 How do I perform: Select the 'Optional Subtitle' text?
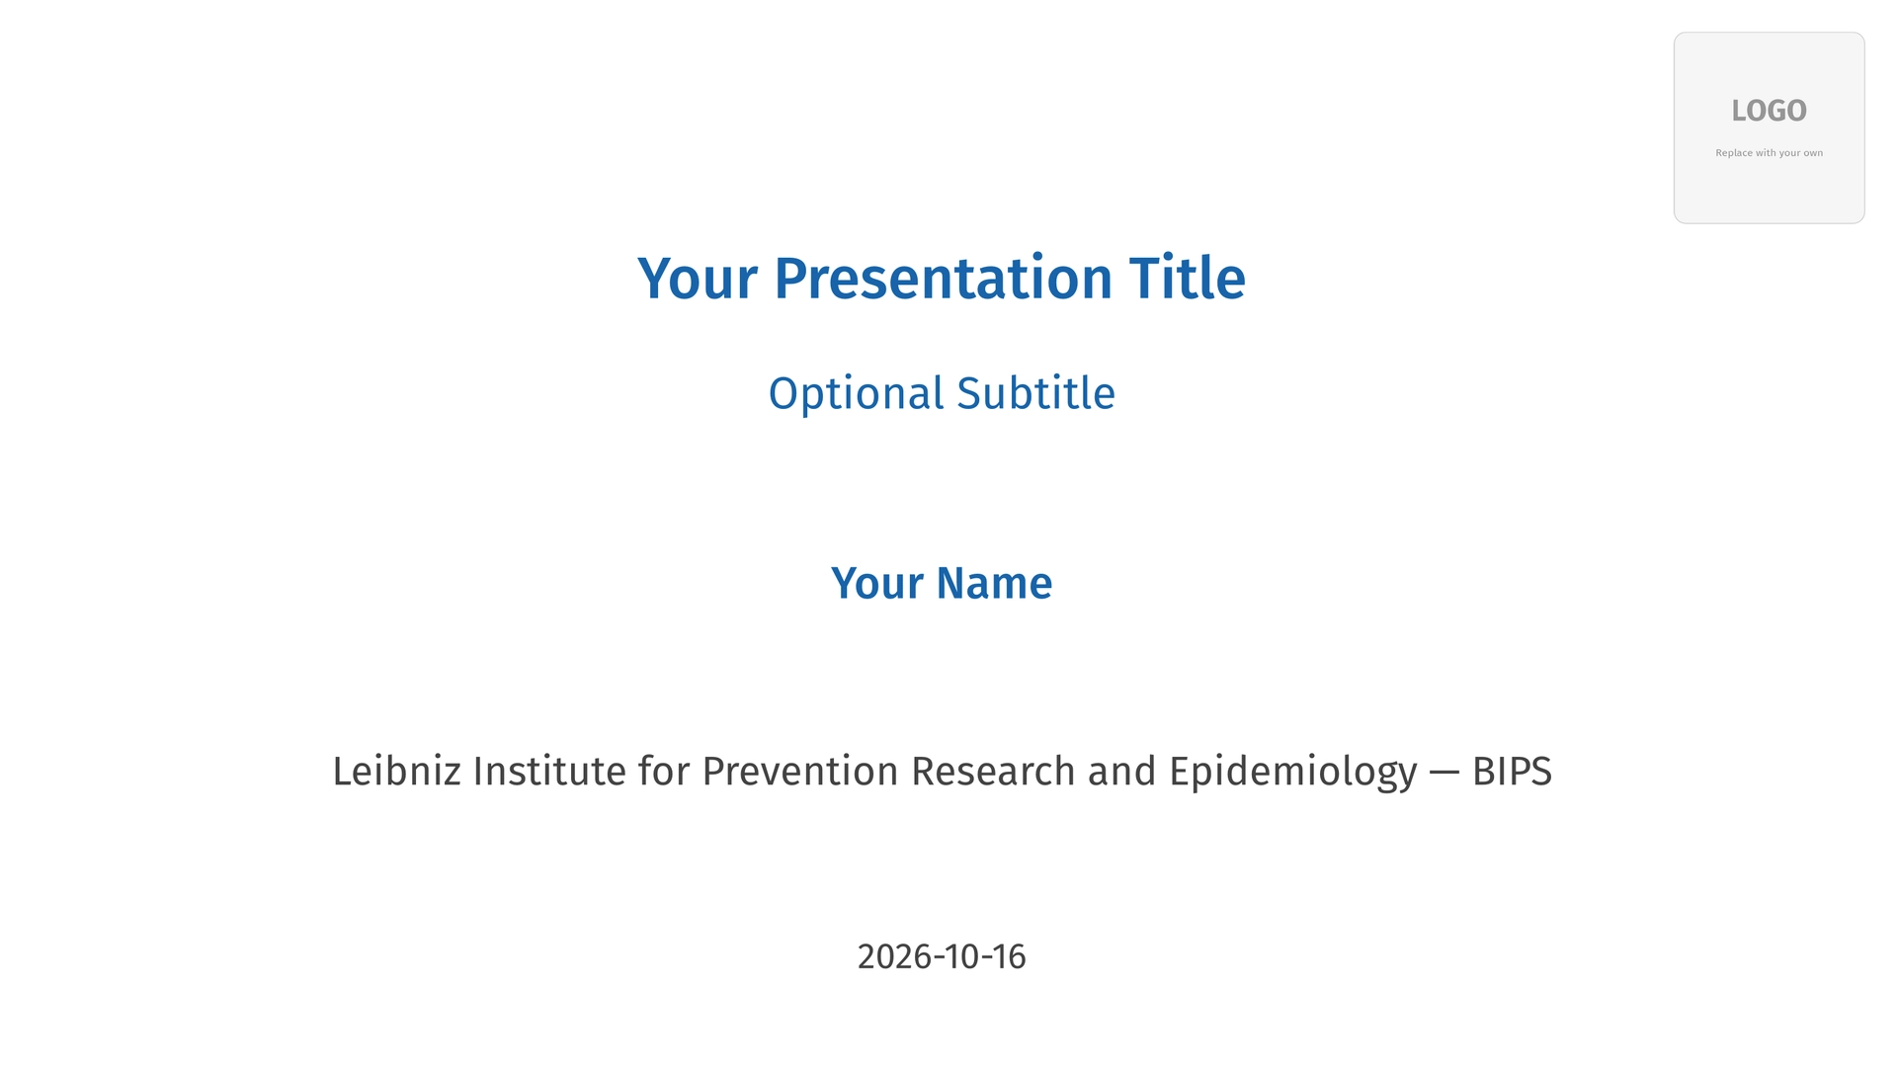point(942,393)
